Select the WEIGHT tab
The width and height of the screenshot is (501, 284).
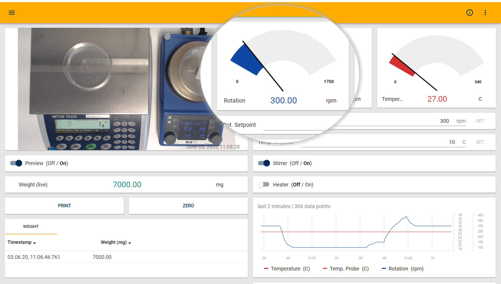click(31, 226)
